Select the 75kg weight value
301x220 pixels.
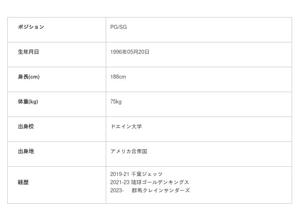(x=116, y=102)
